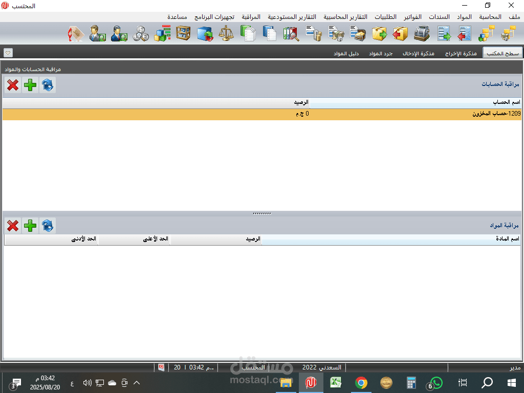The height and width of the screenshot is (393, 524).
Task: Click the colored cubes with list icon
Action: [162, 34]
